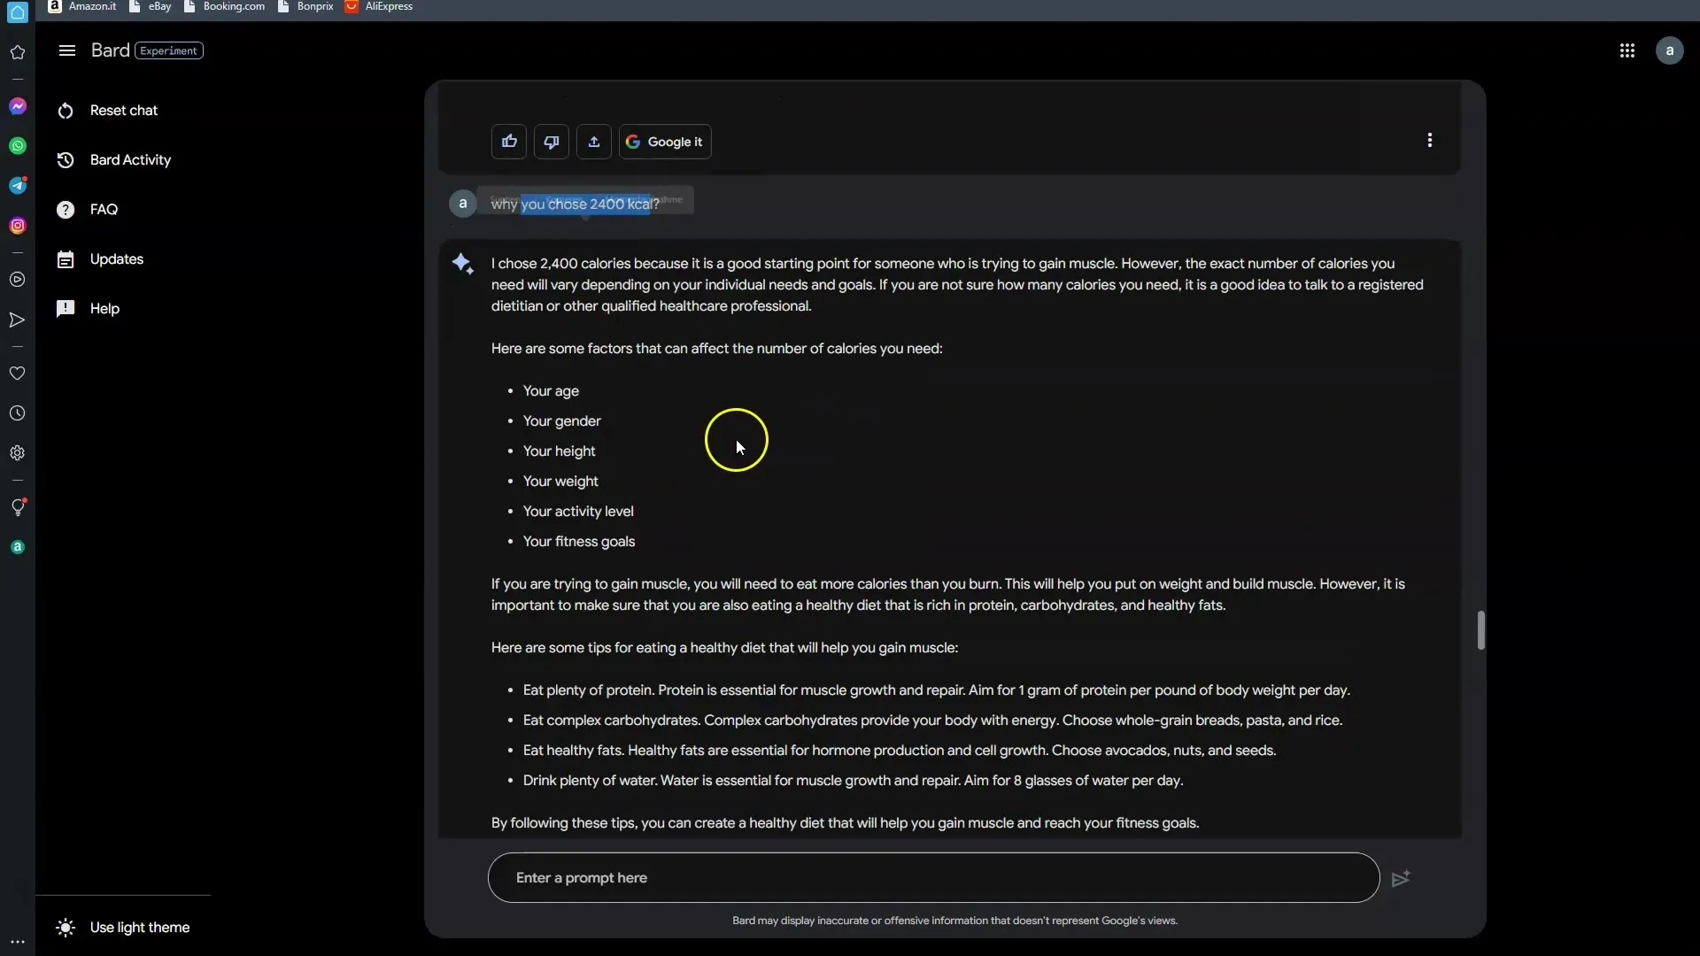This screenshot has height=956, width=1700.
Task: Click the AliExpress browser tab
Action: coord(389,7)
